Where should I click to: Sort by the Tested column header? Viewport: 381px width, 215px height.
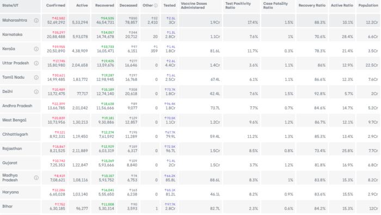(169, 6)
